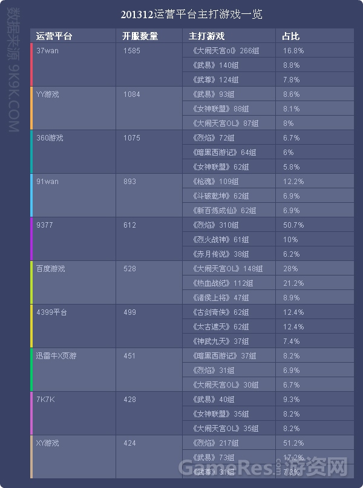
Task: Click 《女神联盟》35组 entry
Action: (x=220, y=414)
